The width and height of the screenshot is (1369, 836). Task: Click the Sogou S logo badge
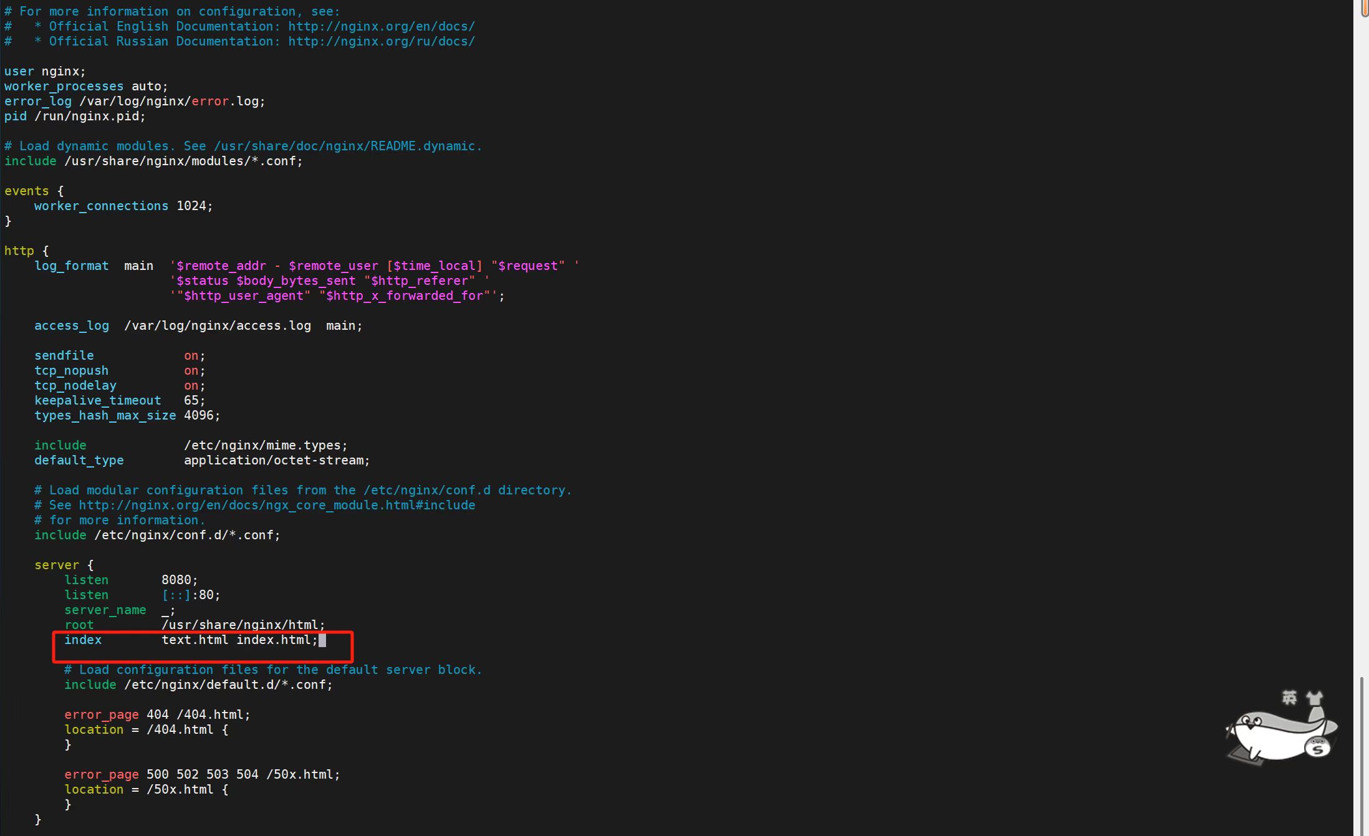(1317, 747)
